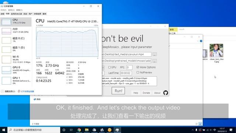
Task: Open Cortana circle icon on taskbar
Action: [64, 130]
